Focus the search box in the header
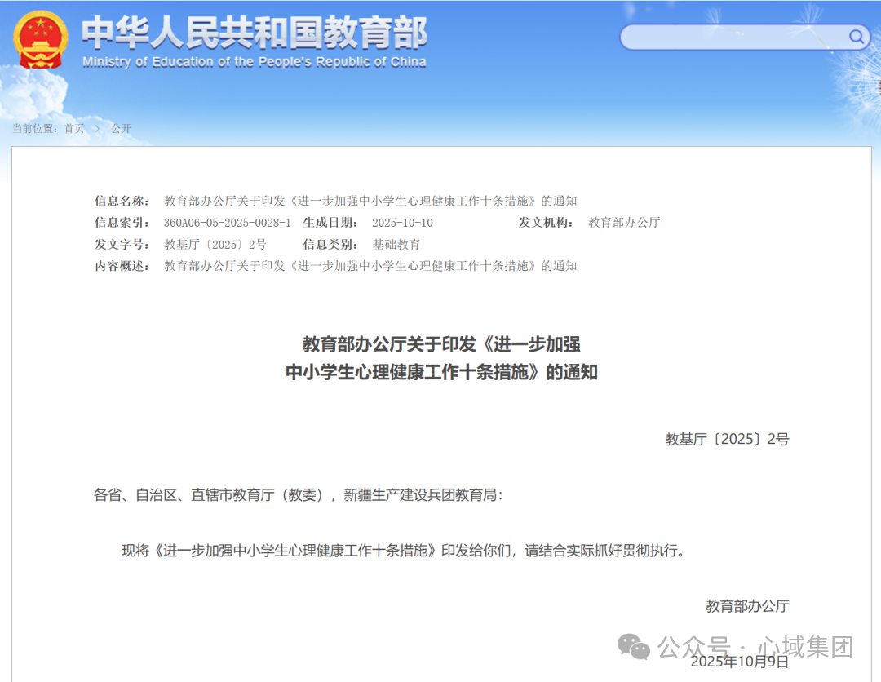 [x=734, y=37]
